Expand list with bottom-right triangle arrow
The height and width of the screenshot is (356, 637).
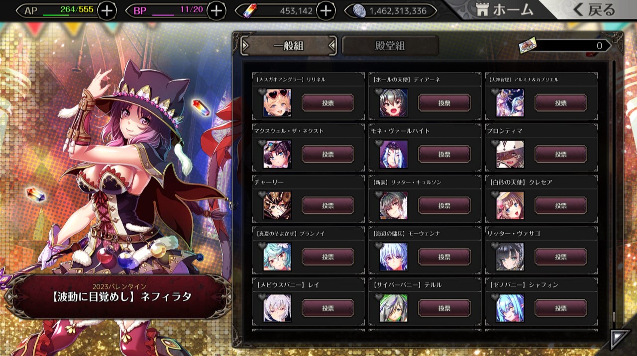pos(619,339)
